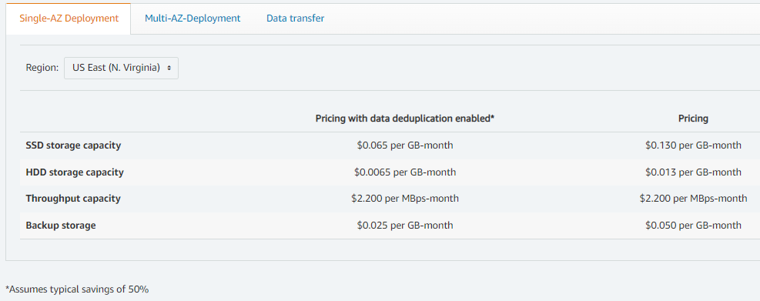
Task: Click the $0.065 per GB-month deduplication price
Action: (405, 145)
